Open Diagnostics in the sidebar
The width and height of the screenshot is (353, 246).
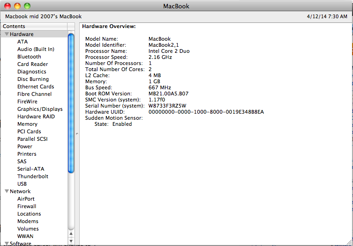(x=32, y=72)
